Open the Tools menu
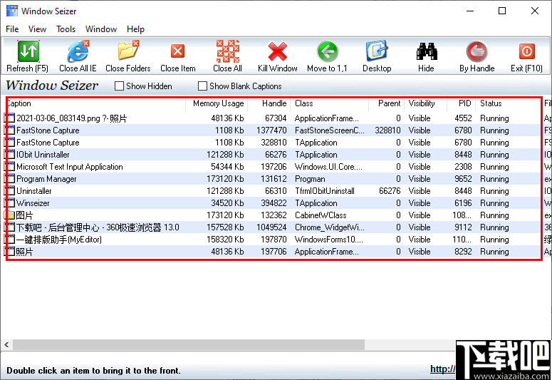The image size is (552, 380). coord(66,29)
